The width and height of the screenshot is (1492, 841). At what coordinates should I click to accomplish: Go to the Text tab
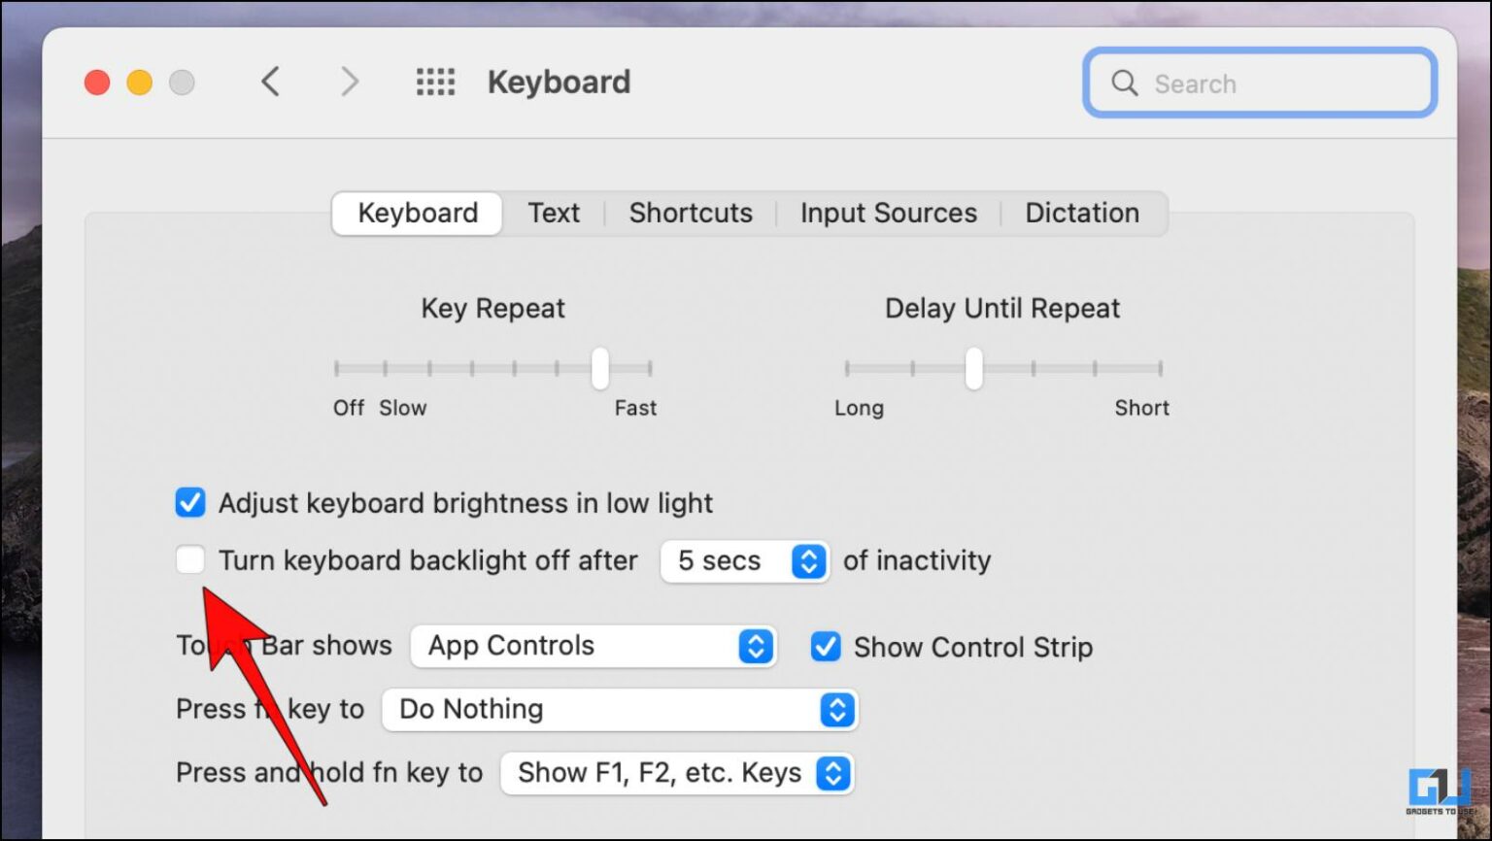pyautogui.click(x=554, y=214)
